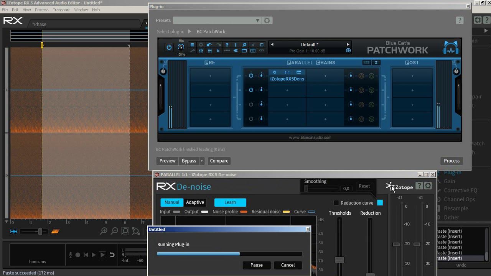Click the Thresholds slider handle
The width and height of the screenshot is (491, 276).
coord(339,260)
